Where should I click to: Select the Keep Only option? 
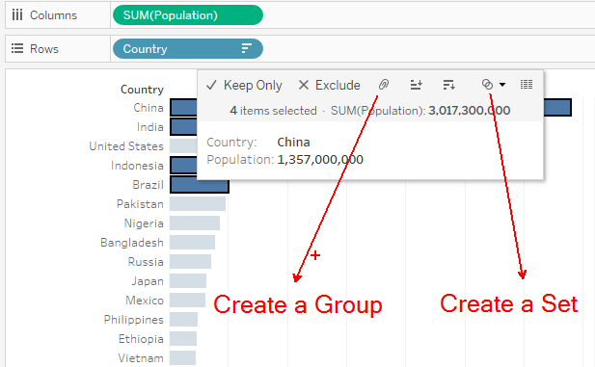tap(244, 85)
